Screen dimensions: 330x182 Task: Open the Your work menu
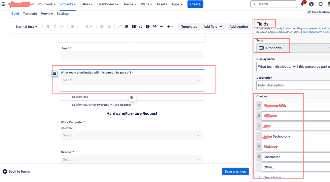click(47, 4)
